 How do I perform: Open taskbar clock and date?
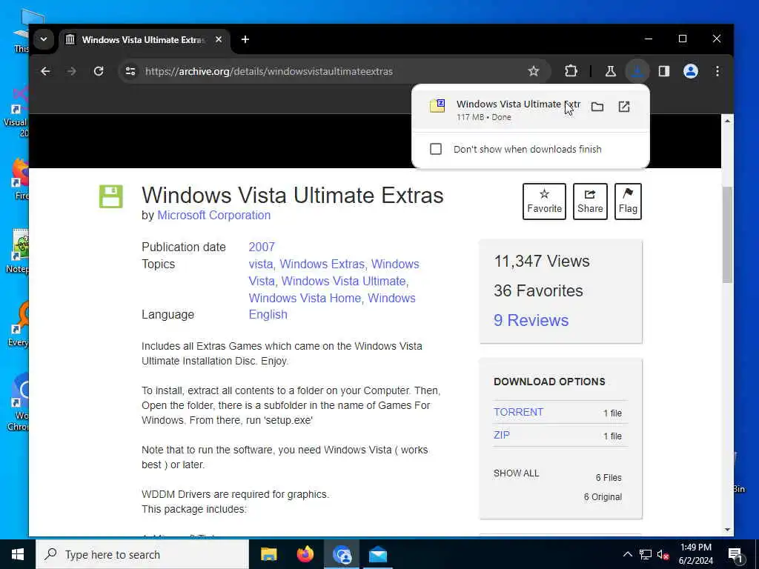pyautogui.click(x=695, y=554)
